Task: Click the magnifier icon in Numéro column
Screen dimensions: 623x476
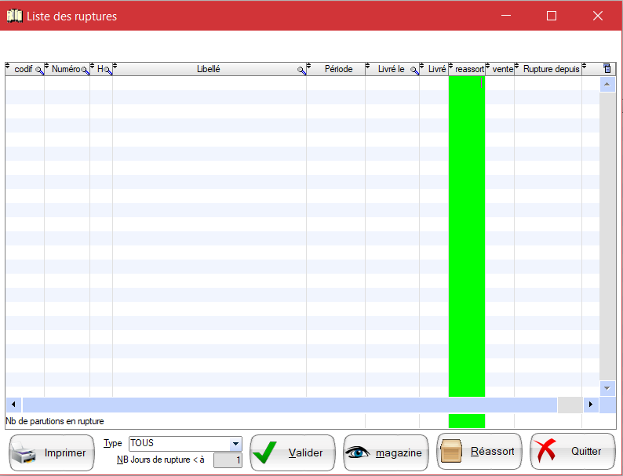Action: pyautogui.click(x=85, y=71)
